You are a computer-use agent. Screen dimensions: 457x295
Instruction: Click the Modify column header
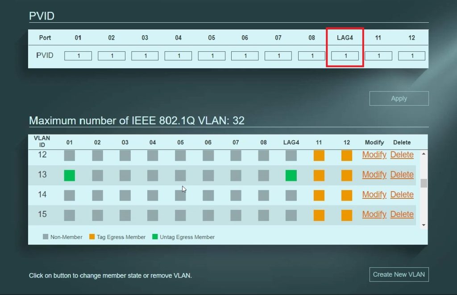pos(374,142)
